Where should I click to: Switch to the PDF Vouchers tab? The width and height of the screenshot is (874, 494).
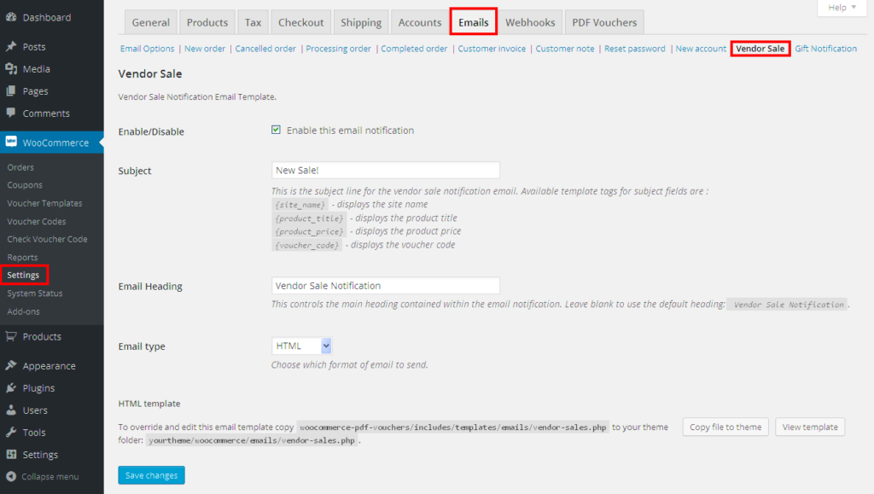click(604, 22)
